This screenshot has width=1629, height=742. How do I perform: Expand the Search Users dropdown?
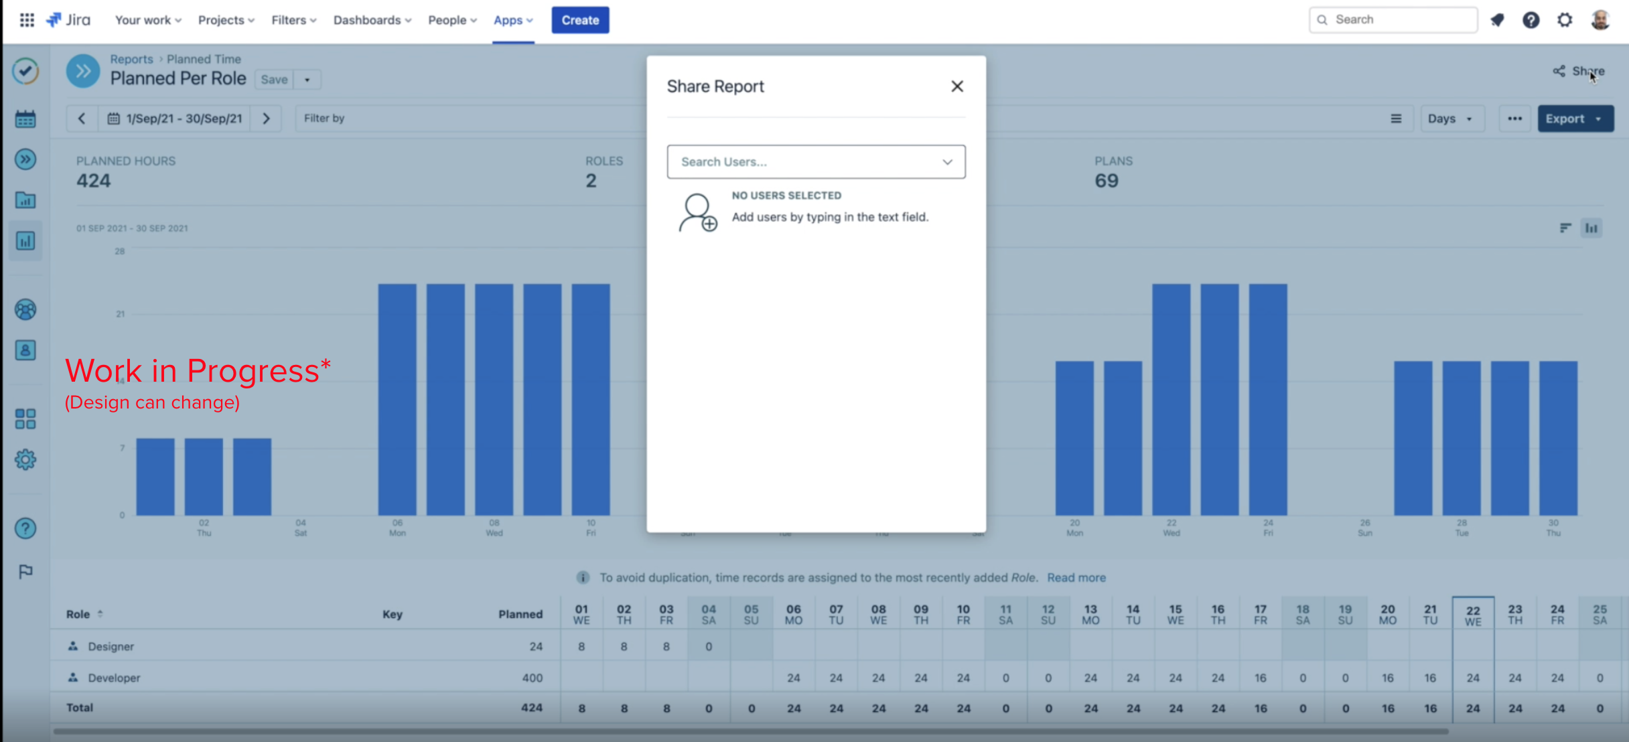click(946, 162)
